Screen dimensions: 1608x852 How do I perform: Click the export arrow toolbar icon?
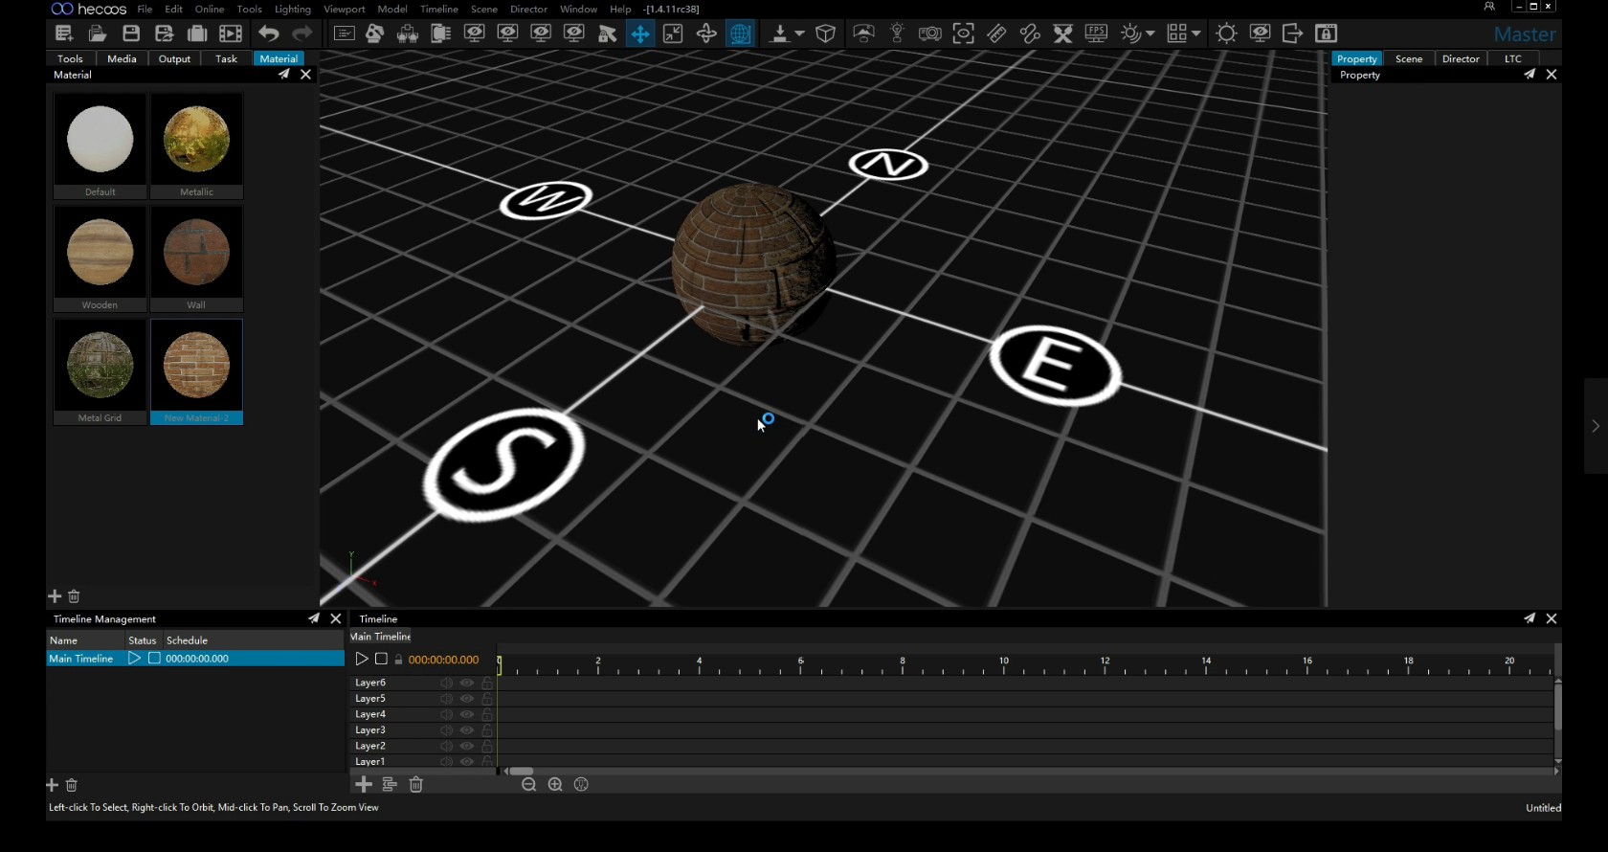click(x=1292, y=34)
